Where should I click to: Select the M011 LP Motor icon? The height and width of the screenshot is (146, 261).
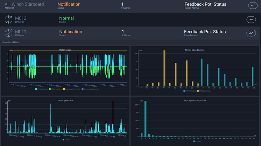[8, 33]
